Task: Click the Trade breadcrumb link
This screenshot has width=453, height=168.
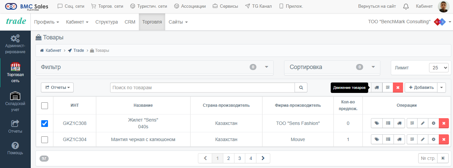Action: pos(76,51)
